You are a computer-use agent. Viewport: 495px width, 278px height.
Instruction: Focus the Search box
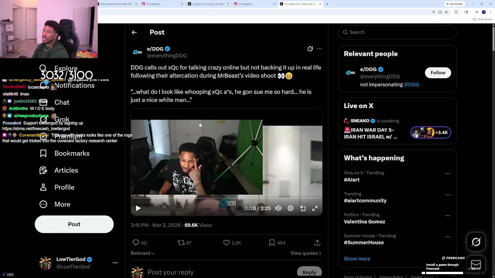pos(398,32)
